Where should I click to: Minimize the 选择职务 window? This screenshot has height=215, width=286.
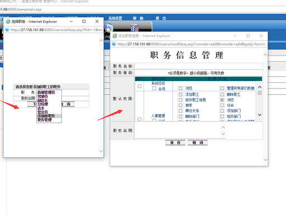click(71, 21)
